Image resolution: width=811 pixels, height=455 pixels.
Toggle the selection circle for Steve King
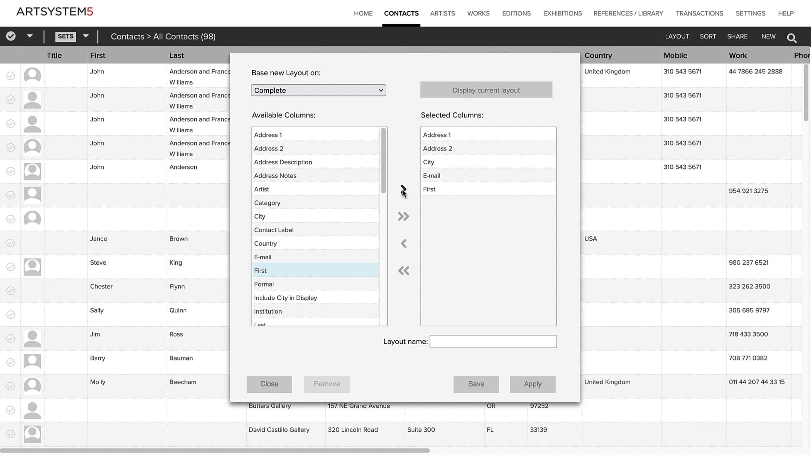click(11, 267)
